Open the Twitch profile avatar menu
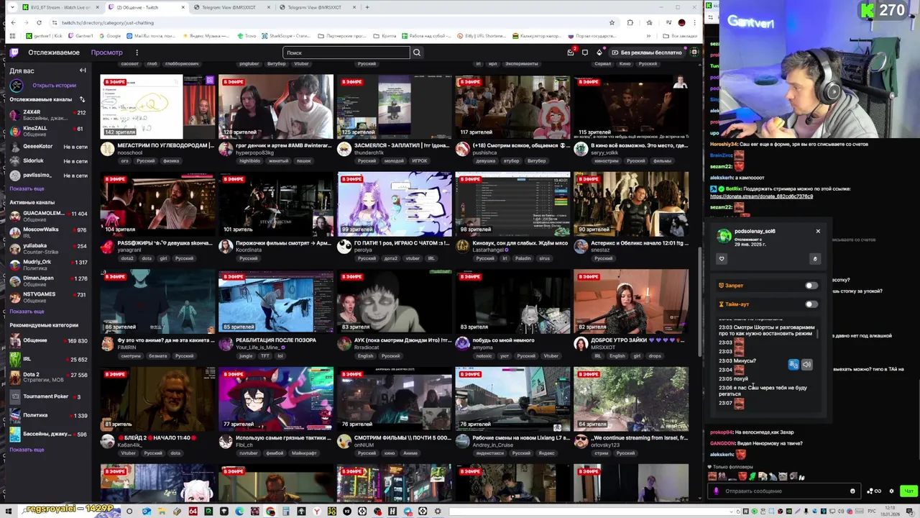This screenshot has height=518, width=920. point(694,53)
